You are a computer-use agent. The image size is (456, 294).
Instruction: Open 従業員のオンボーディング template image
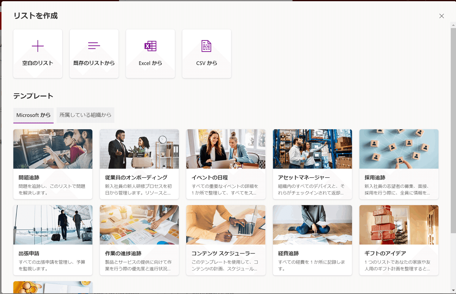tap(139, 149)
